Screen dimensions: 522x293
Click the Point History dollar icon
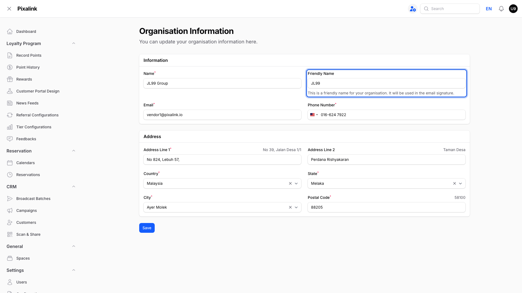10,67
